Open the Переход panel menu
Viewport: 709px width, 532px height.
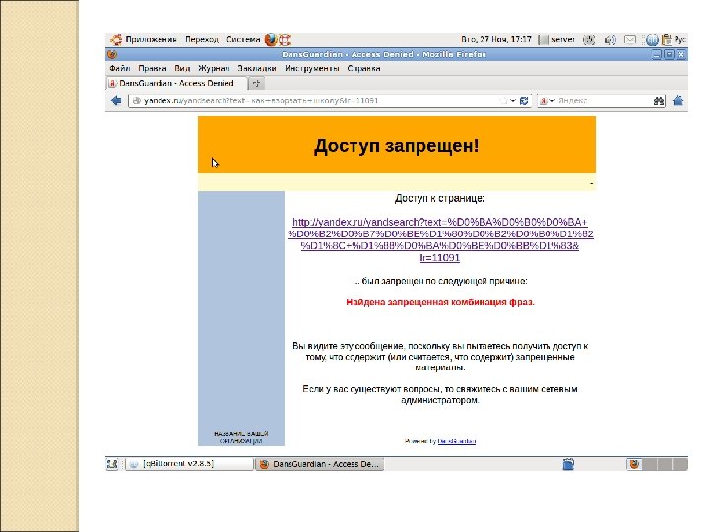click(x=202, y=39)
